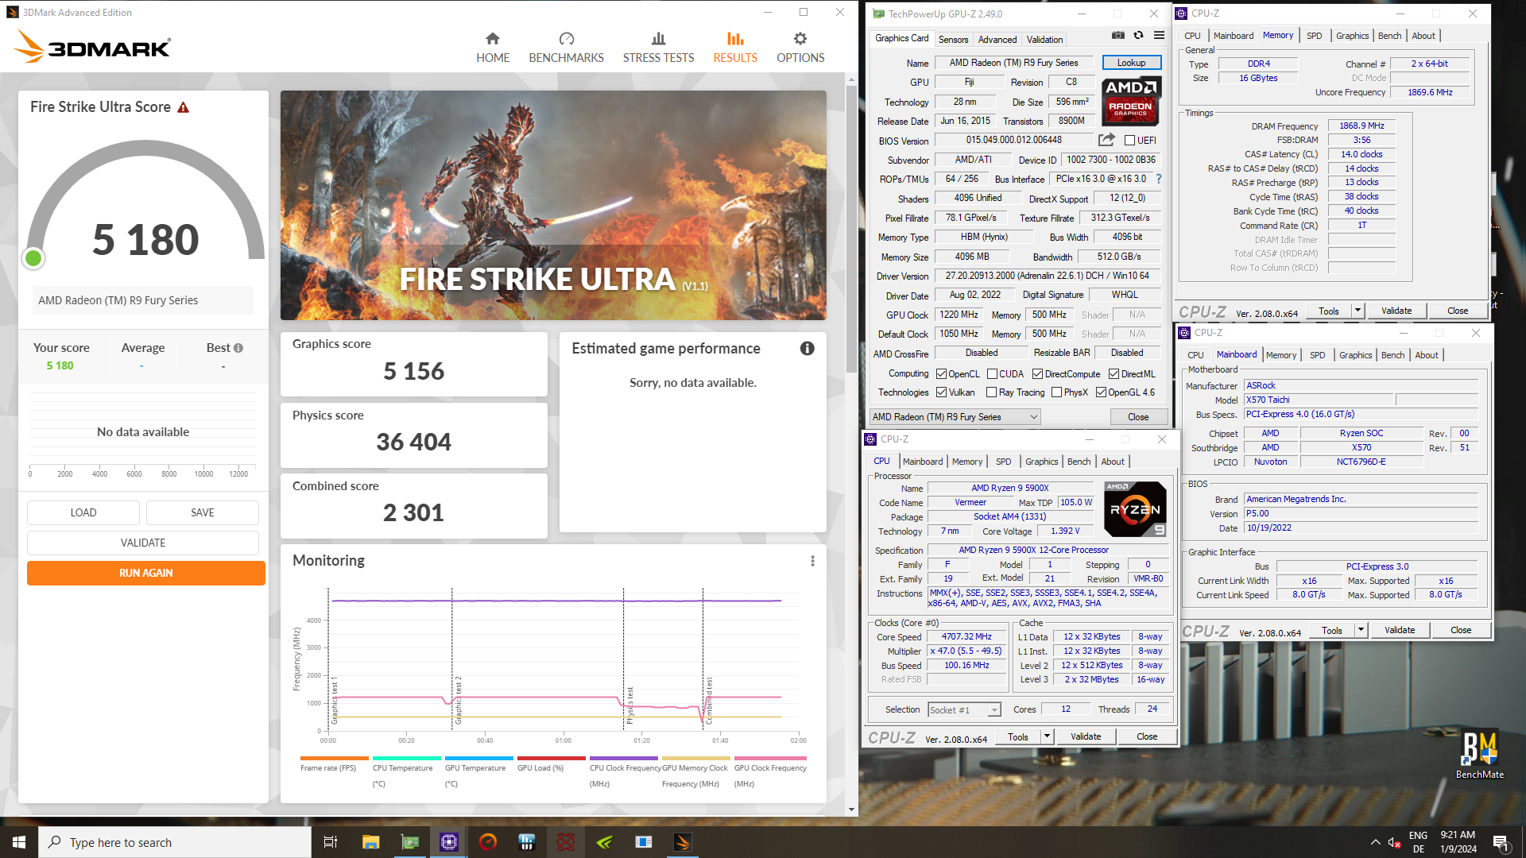
Task: Click the RUN AGAIN button
Action: coord(146,573)
